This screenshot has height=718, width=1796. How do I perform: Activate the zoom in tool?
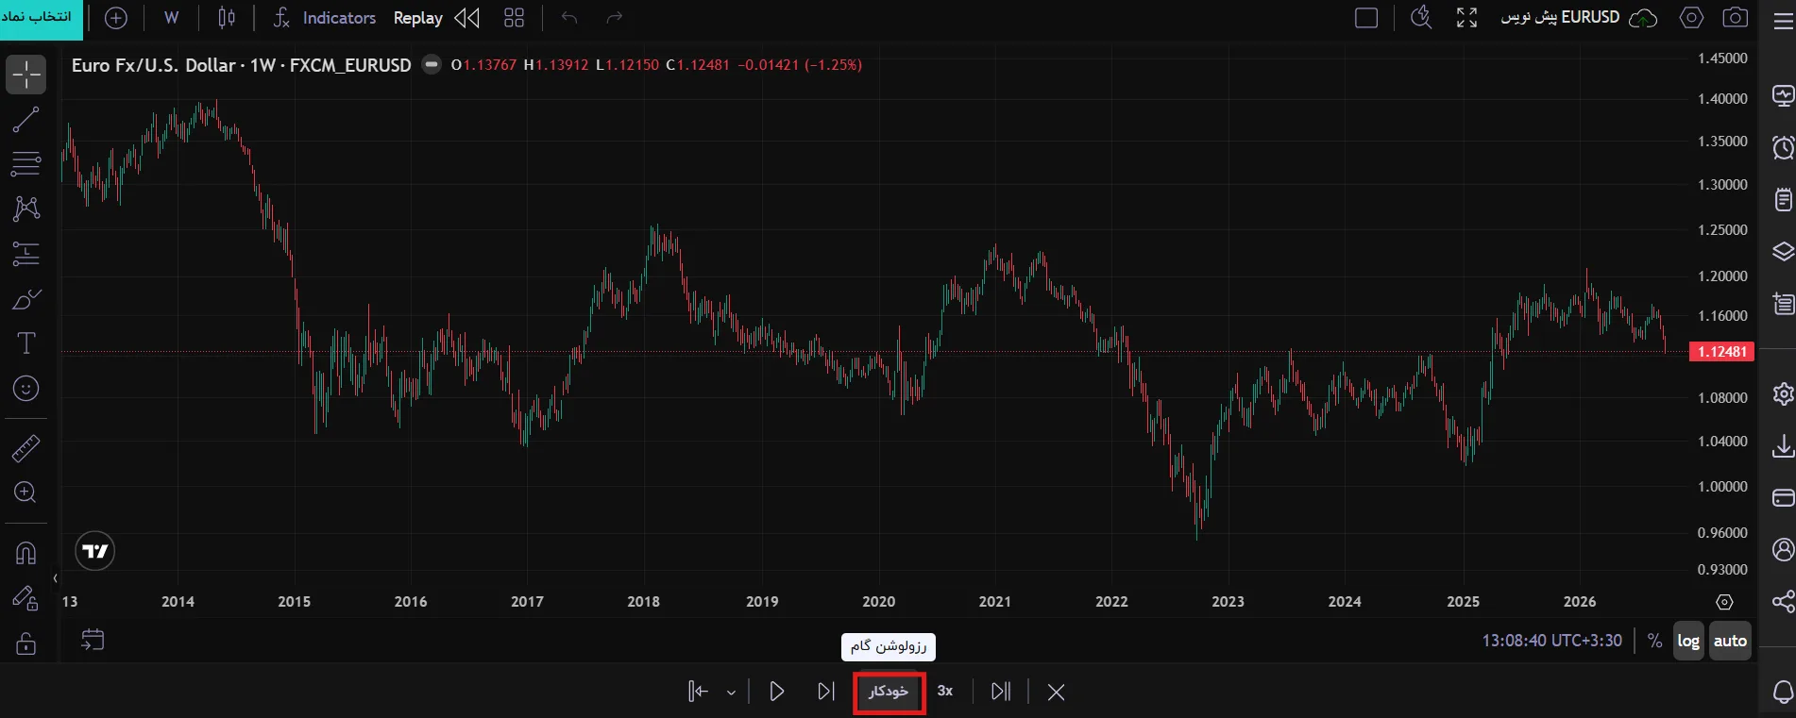pos(26,493)
